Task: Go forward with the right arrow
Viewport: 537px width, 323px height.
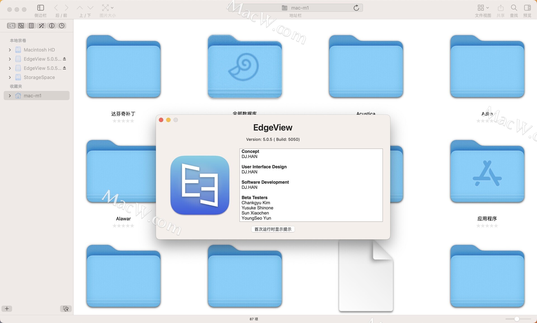Action: (67, 8)
